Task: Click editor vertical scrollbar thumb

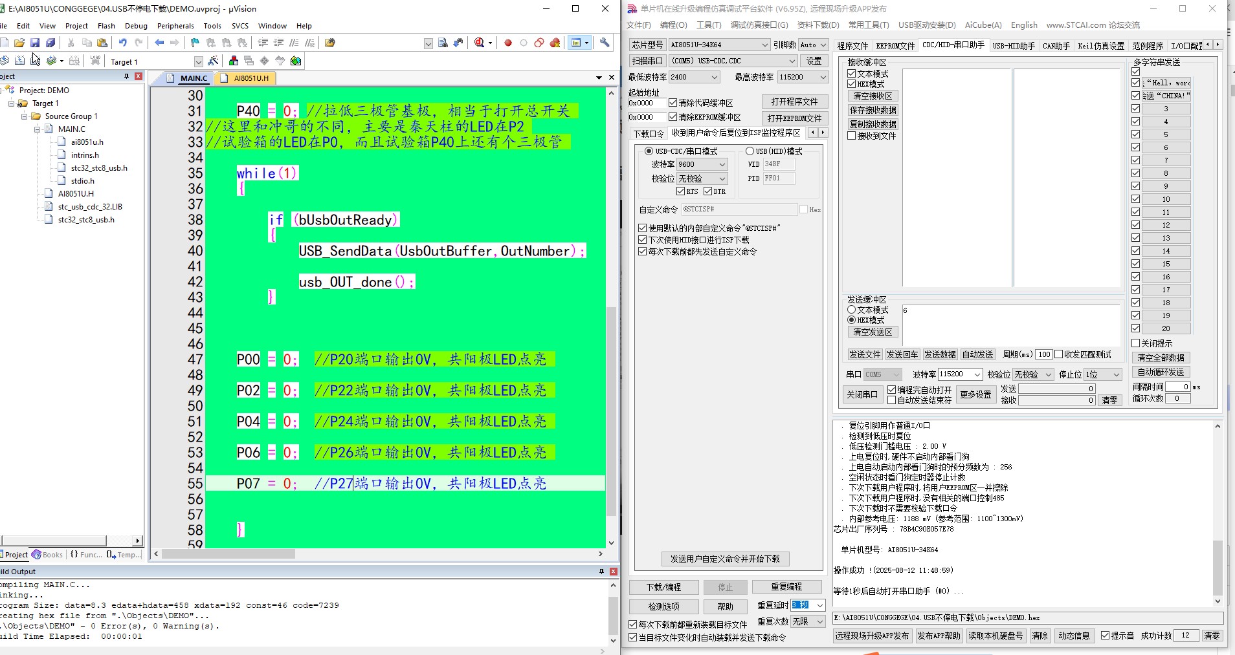Action: (612, 411)
